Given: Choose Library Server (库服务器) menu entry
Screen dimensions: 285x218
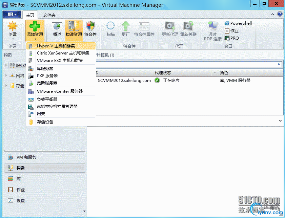Looking at the screenshot, I should (x=61, y=69).
